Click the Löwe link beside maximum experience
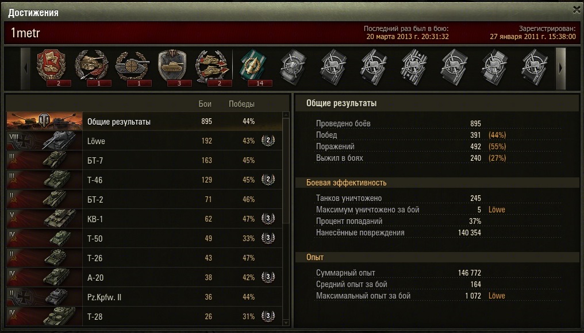Viewport: 584px width, 333px height. click(x=497, y=296)
